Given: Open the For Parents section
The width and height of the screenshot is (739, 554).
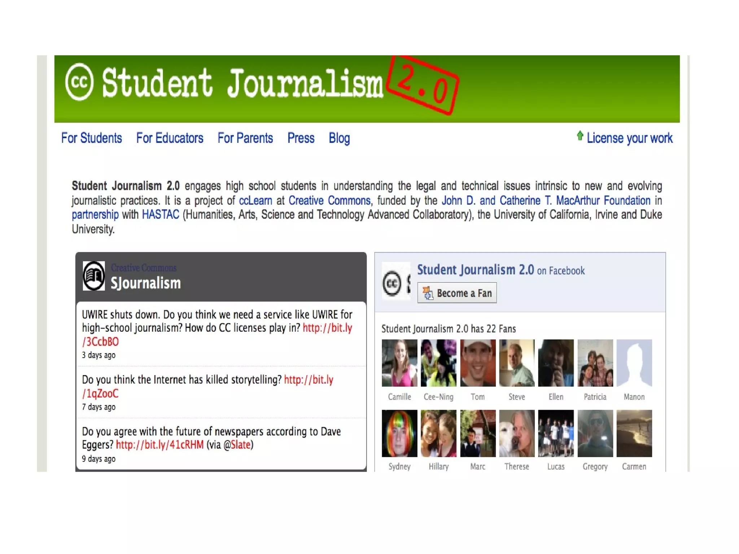Looking at the screenshot, I should (245, 138).
